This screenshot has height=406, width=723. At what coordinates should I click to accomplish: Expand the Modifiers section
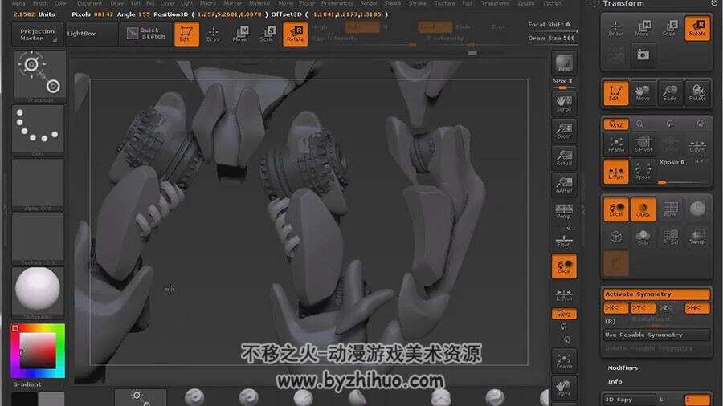click(623, 367)
